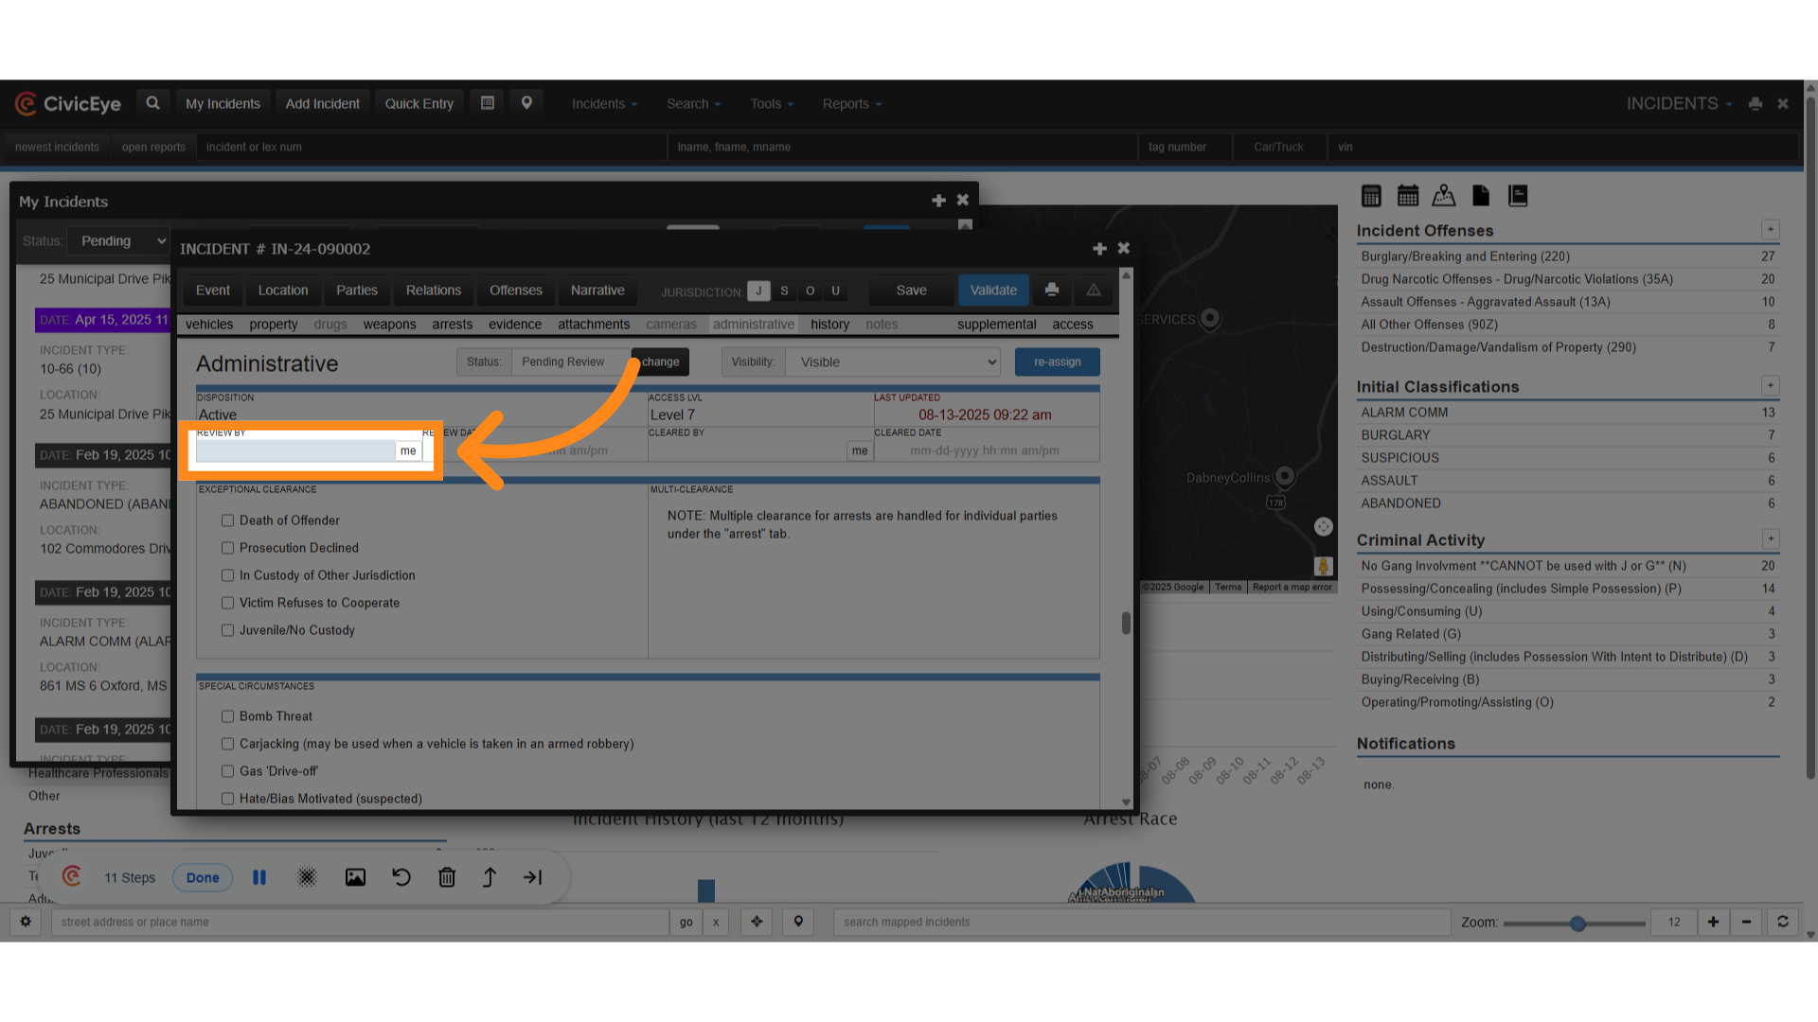Click the Street View pegman on the map
Screen dimensions: 1818x1022
[x=1324, y=566]
